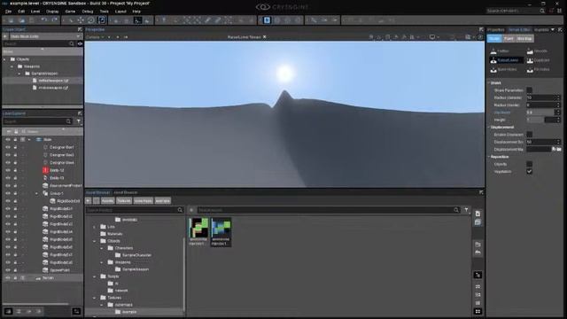Image resolution: width=567 pixels, height=319 pixels.
Task: Click the bottom-left Level Explorer view icon
Action: coord(8,311)
